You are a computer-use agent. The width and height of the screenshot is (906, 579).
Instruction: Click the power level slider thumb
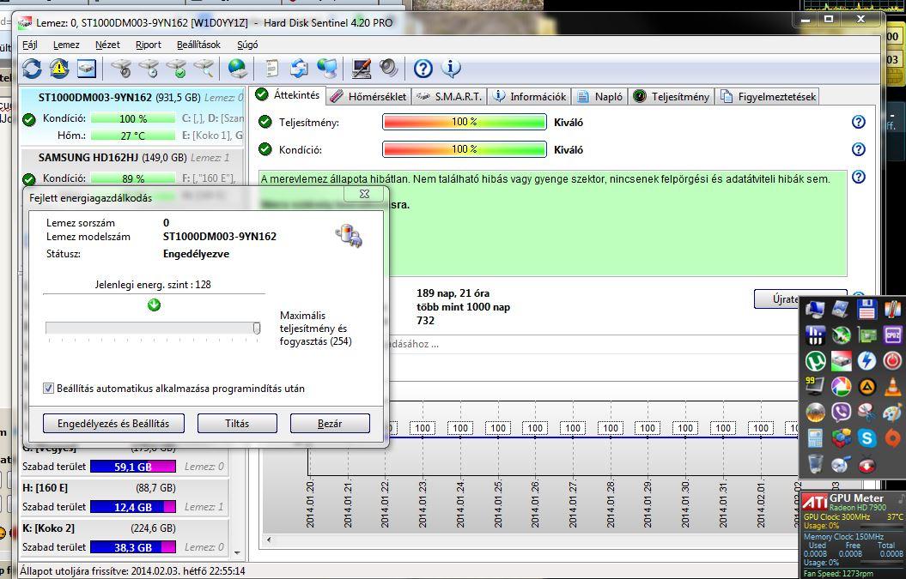pyautogui.click(x=257, y=328)
